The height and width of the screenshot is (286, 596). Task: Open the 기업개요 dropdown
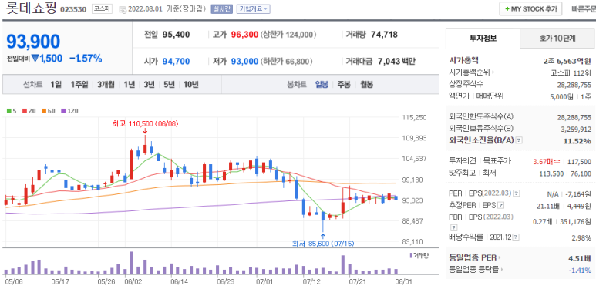[x=253, y=8]
